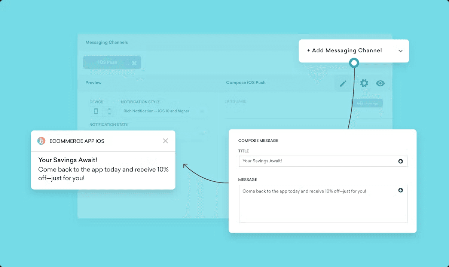The width and height of the screenshot is (449, 267).
Task: Open personalization options for the Title field
Action: (400, 161)
